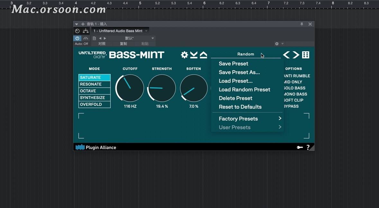Viewport: 379px width, 208px height.
Task: Click the 7.0 % soften value
Action: point(194,106)
